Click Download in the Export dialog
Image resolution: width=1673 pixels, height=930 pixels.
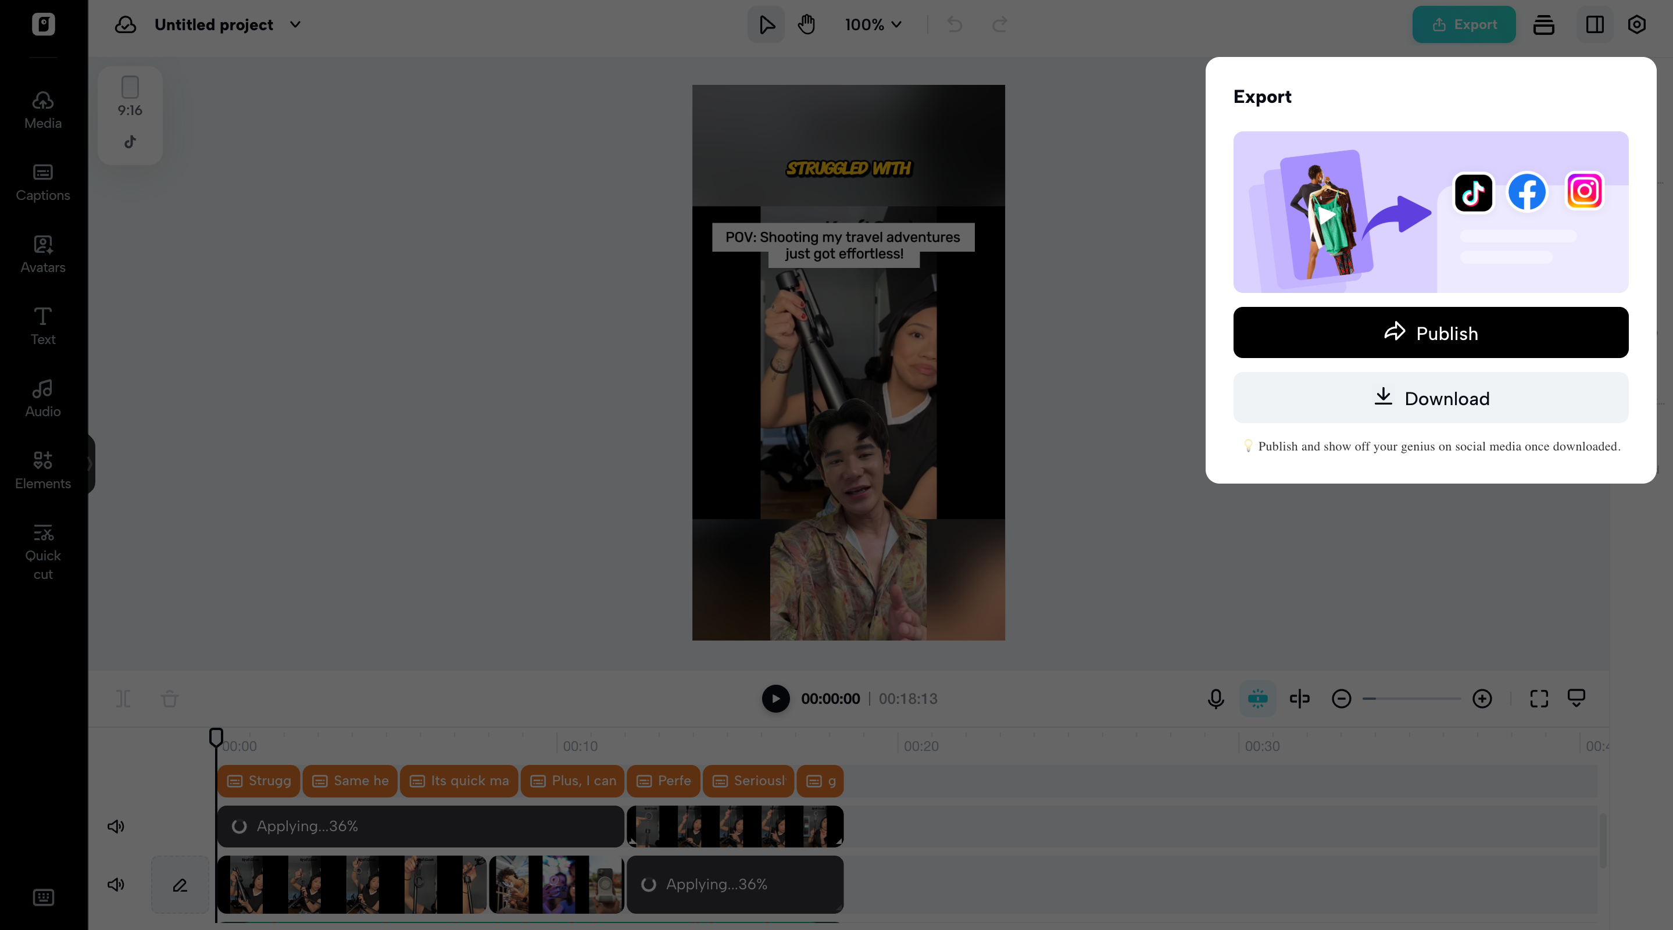[1430, 398]
